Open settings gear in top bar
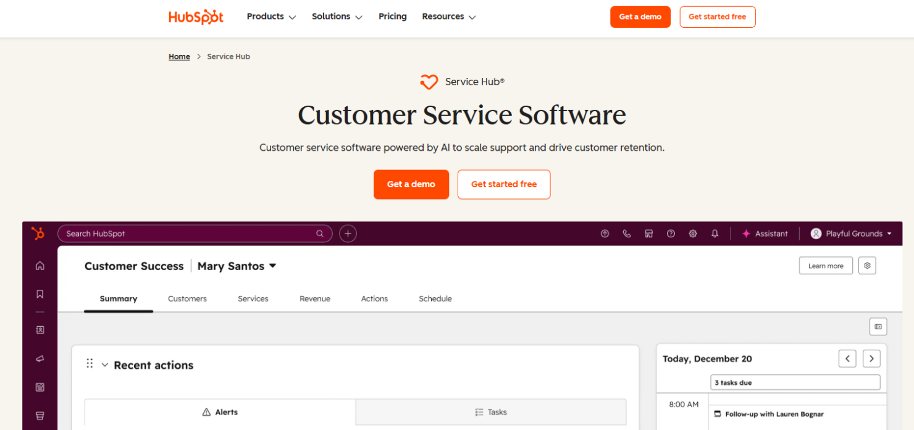 click(x=693, y=234)
